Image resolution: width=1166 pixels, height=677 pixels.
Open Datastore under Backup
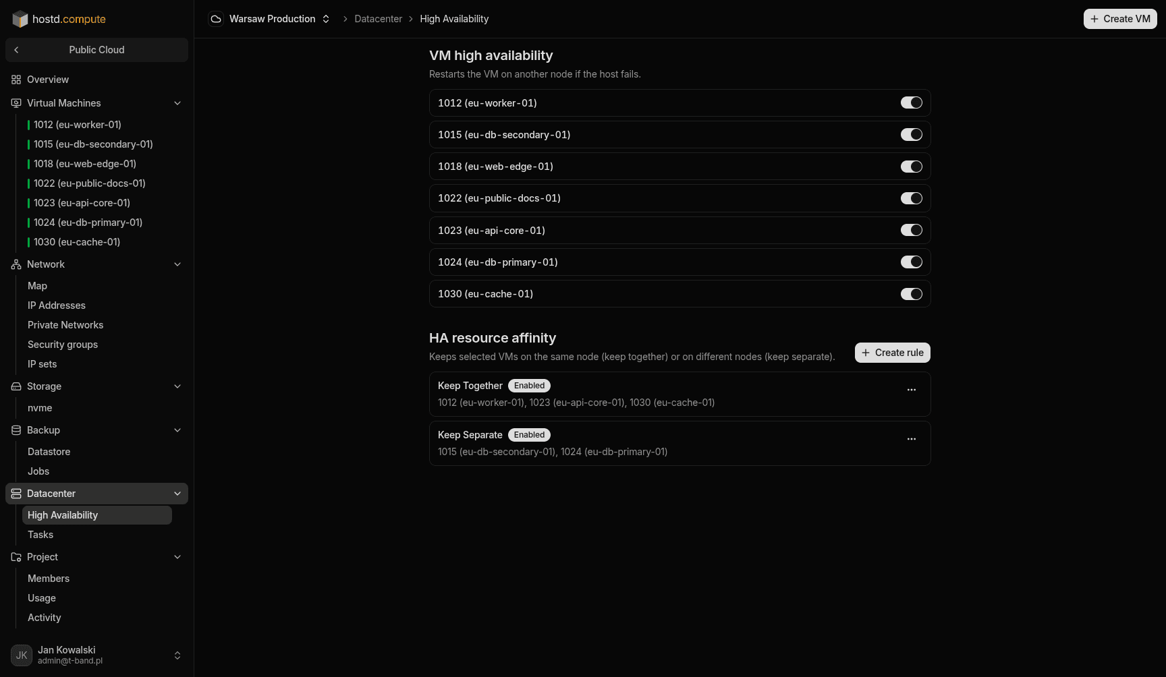[x=97, y=452]
